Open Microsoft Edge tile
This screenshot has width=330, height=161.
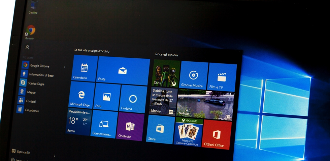pyautogui.click(x=81, y=96)
